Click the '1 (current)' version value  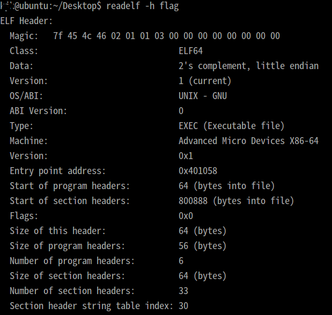[x=205, y=81]
